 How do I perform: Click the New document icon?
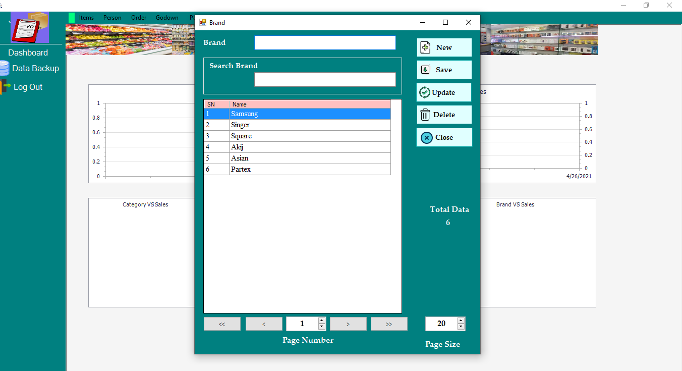click(426, 47)
